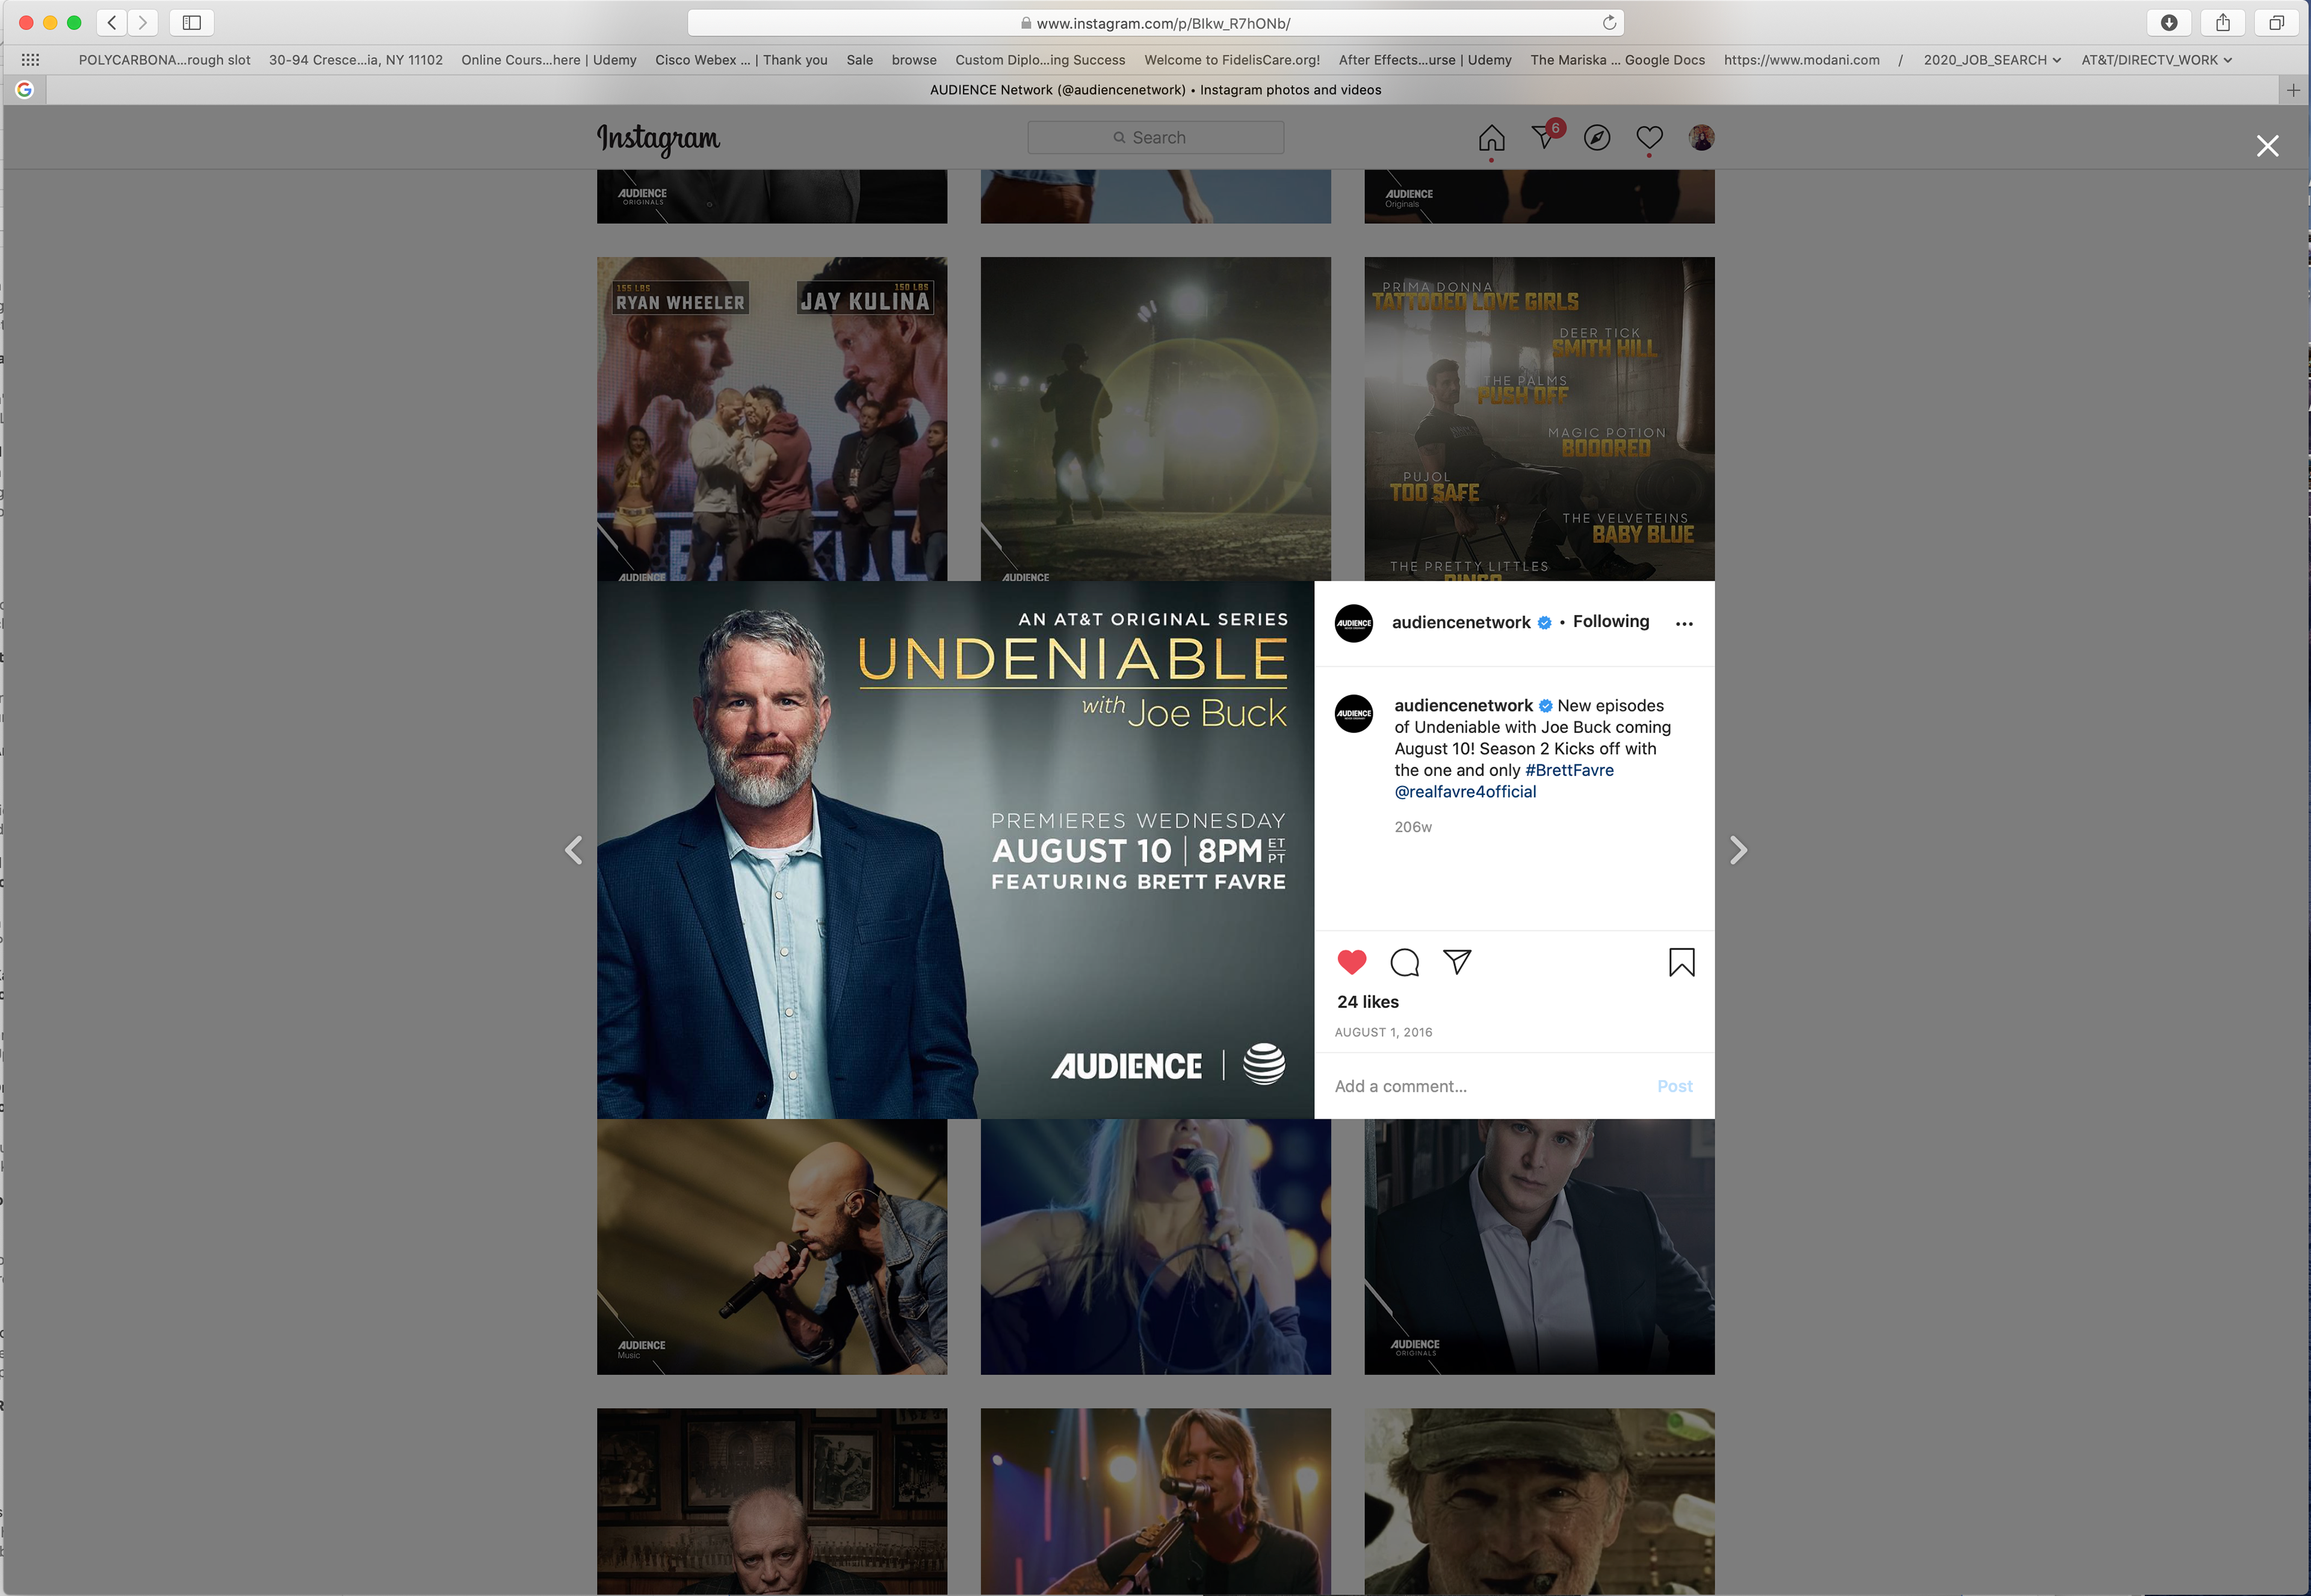Click Safari forward navigation arrow

point(143,22)
